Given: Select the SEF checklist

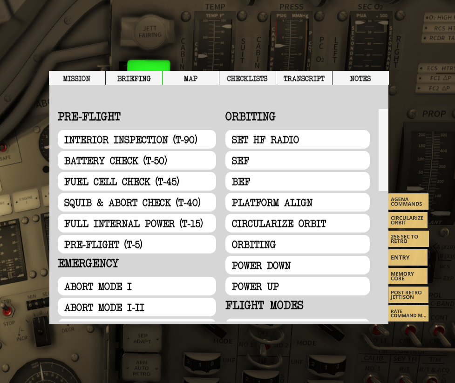Looking at the screenshot, I should 298,161.
